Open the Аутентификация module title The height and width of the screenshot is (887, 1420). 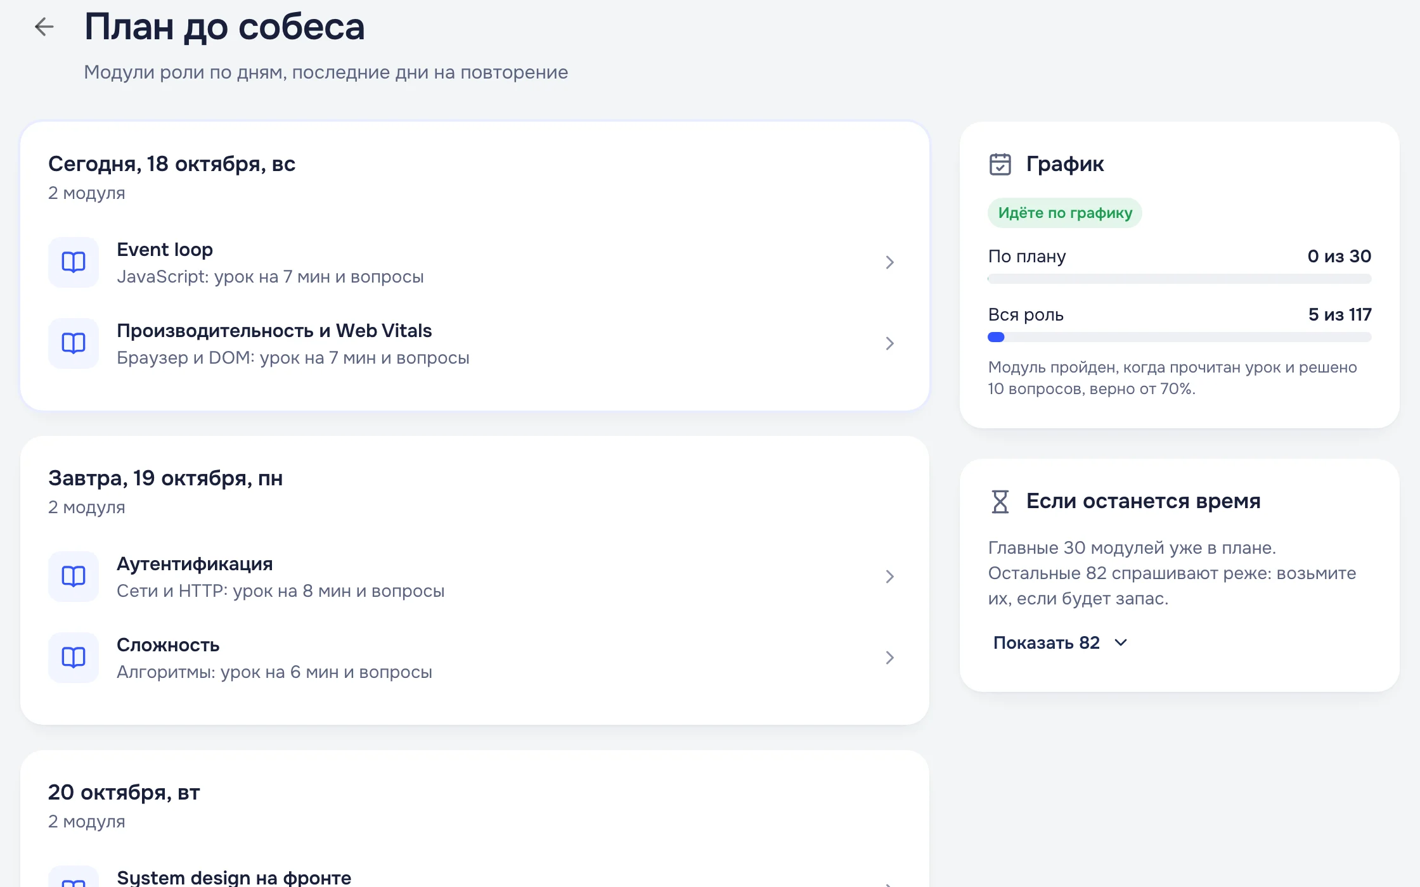[195, 564]
